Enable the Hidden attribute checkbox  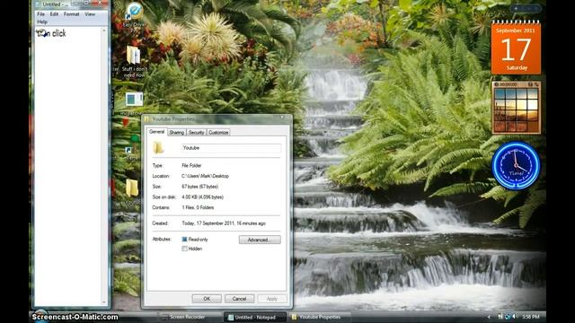tap(184, 249)
